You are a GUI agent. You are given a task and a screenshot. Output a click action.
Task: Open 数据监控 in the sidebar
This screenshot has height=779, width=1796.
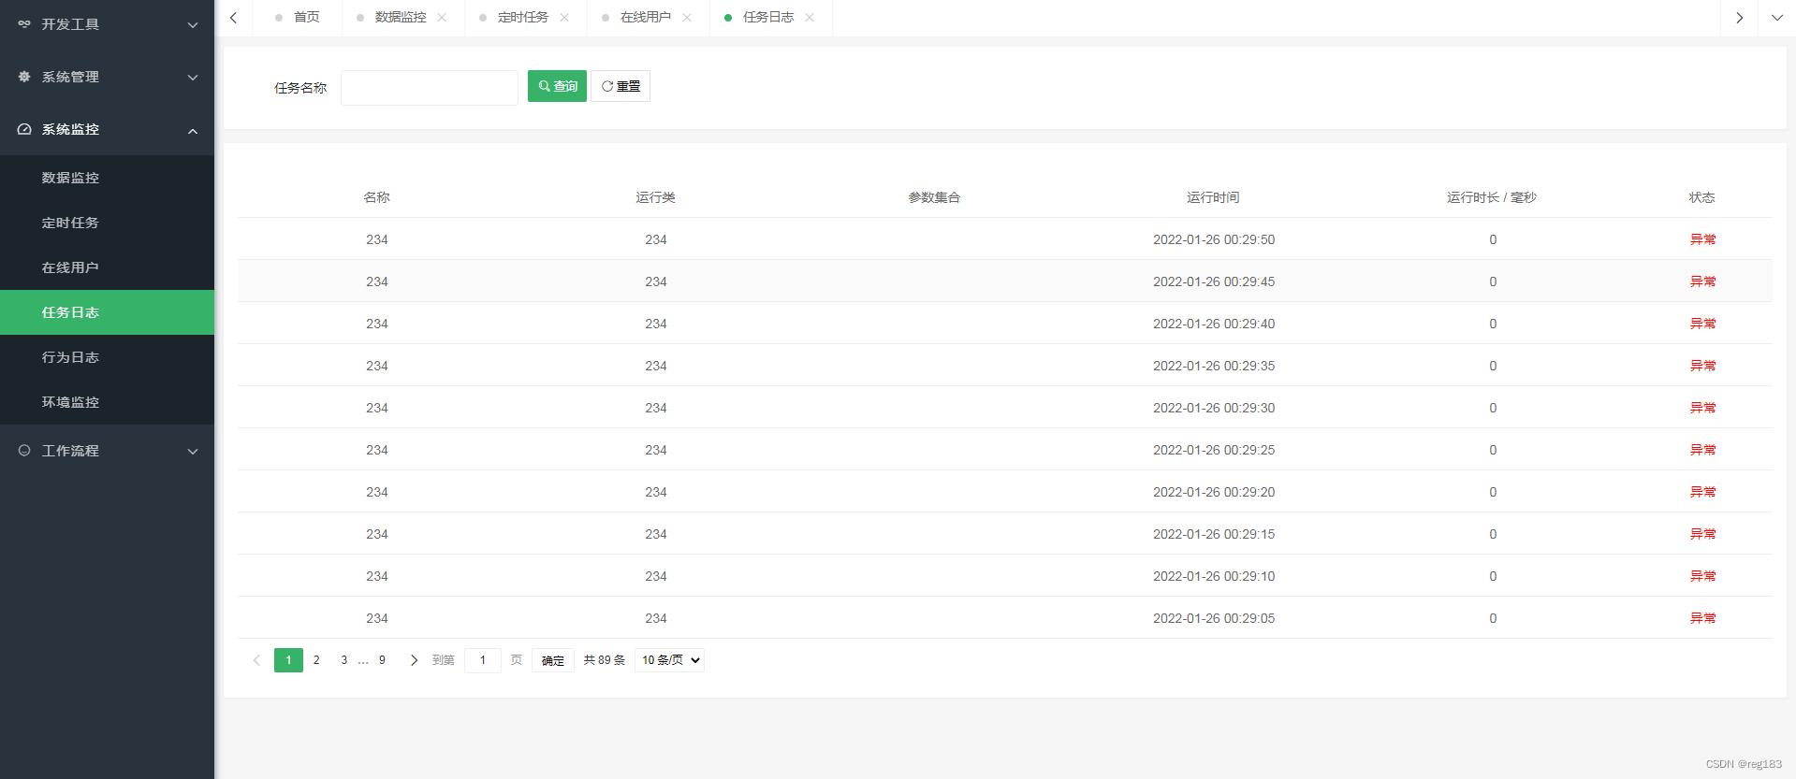pos(108,178)
